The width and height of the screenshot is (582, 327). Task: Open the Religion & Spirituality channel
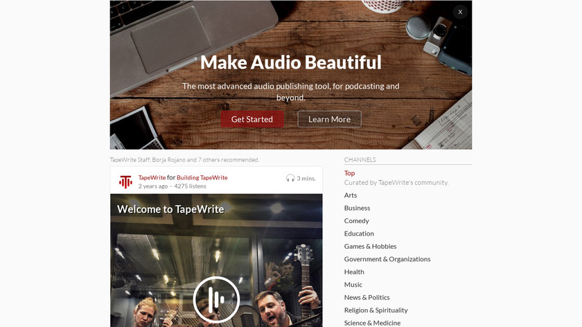tap(376, 310)
